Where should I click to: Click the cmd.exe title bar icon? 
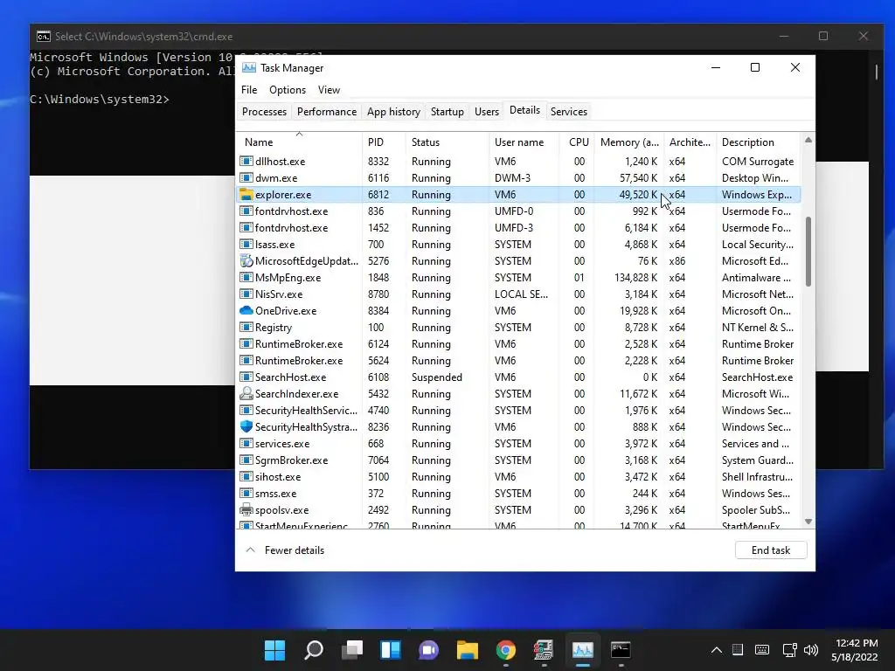(x=44, y=37)
